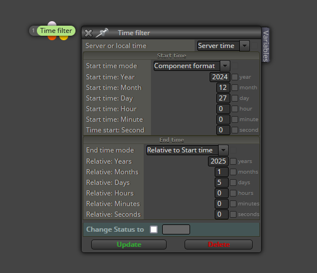Toggle the day variable checkbox
Image resolution: width=317 pixels, height=273 pixels.
click(234, 98)
